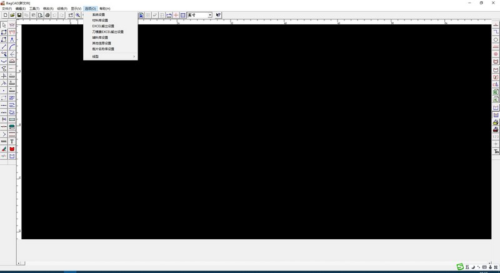Select the arrow pointer tool

point(4,25)
